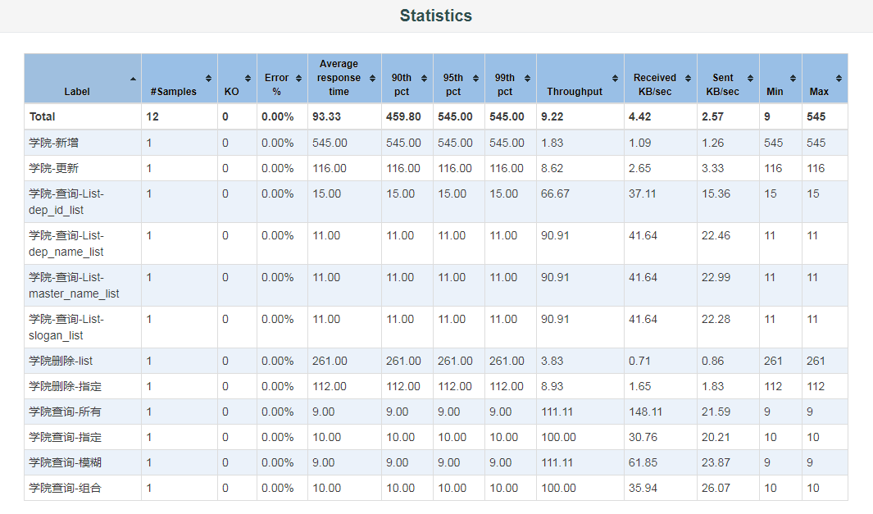Click 学院查询-组合 received value 35.94
Viewport: 873px width, 514px height.
click(x=643, y=489)
